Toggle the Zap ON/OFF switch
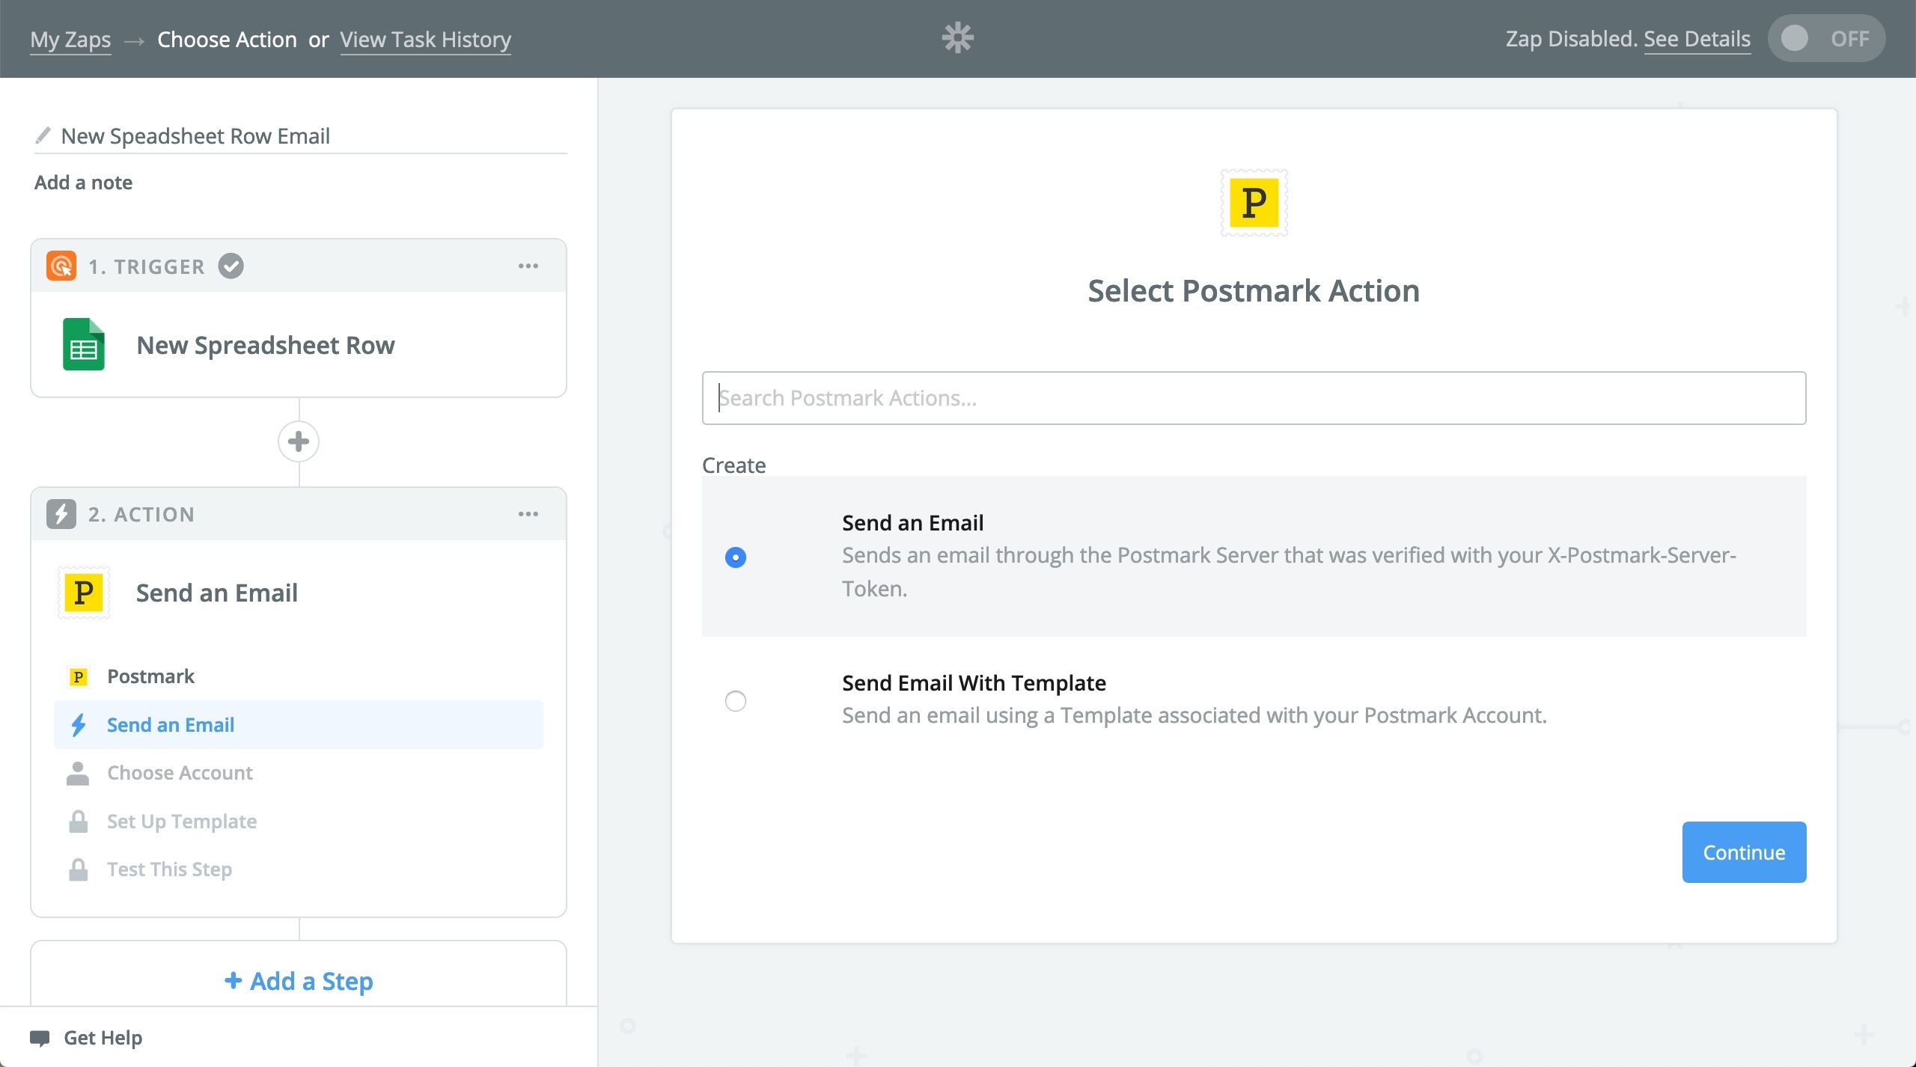 click(x=1826, y=38)
